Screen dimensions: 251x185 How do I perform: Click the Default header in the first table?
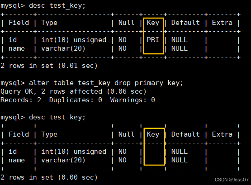tap(185, 23)
